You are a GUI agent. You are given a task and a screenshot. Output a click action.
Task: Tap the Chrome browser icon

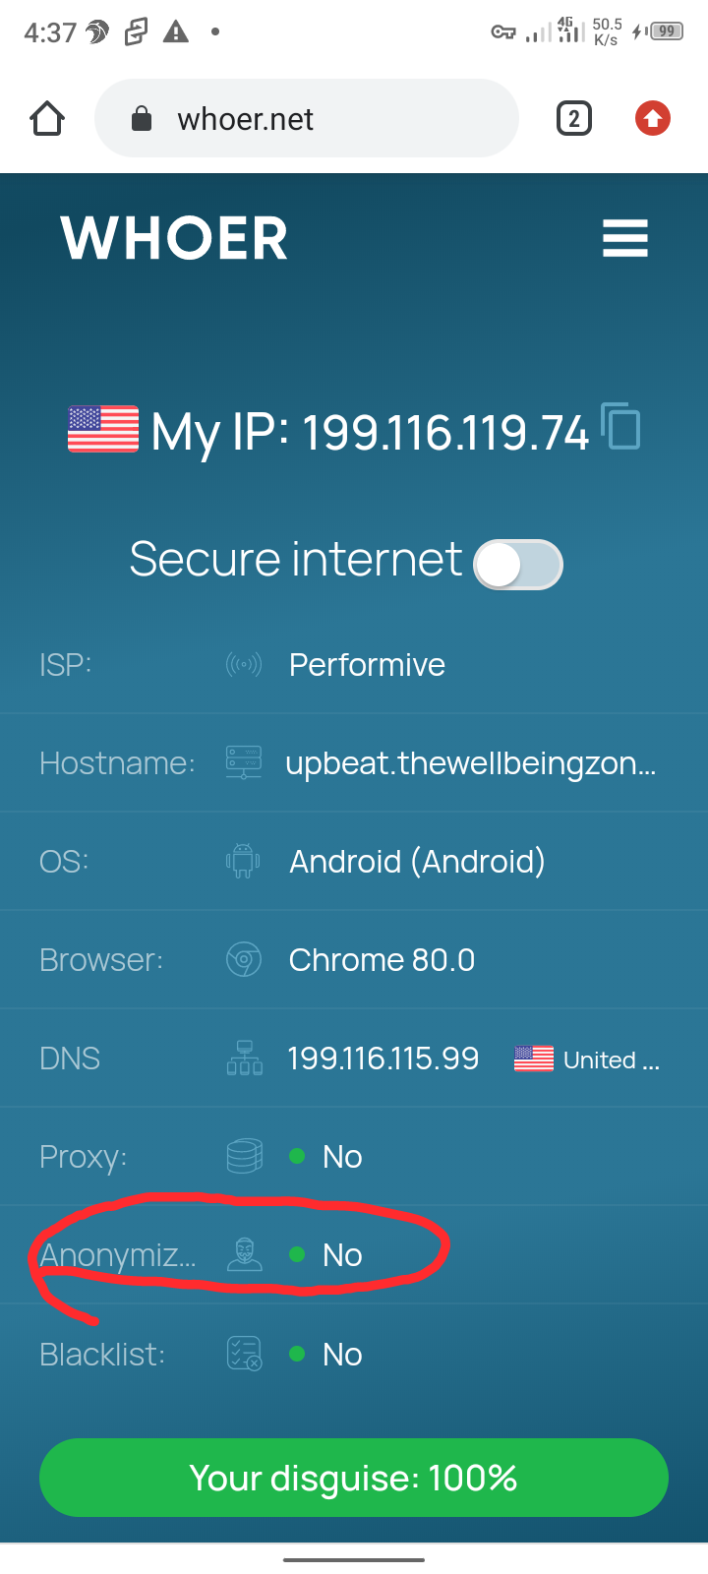pos(244,959)
